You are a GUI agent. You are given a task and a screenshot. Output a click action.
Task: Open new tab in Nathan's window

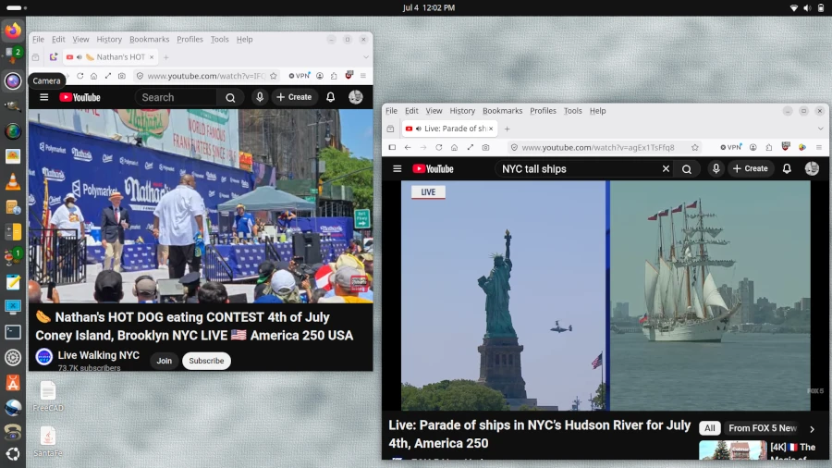(166, 56)
